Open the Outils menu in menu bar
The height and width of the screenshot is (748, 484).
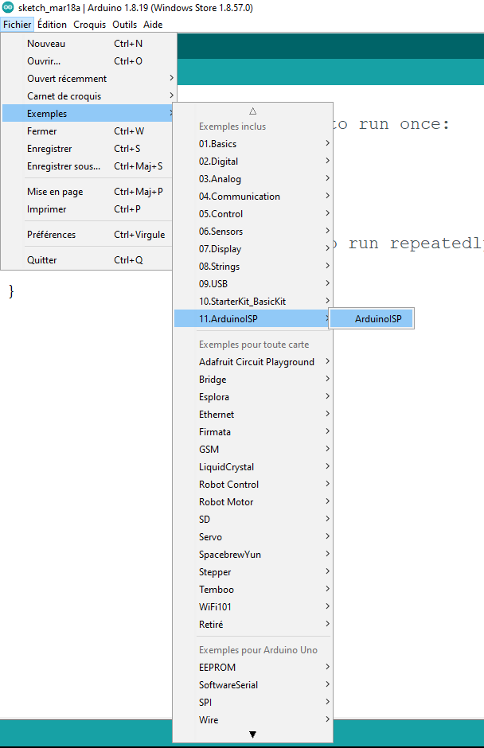pyautogui.click(x=124, y=25)
